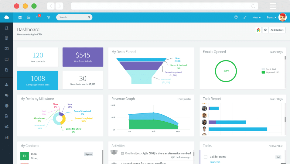290x167 pixels.
Task: Open the Francois contact link
Action: pos(215,162)
